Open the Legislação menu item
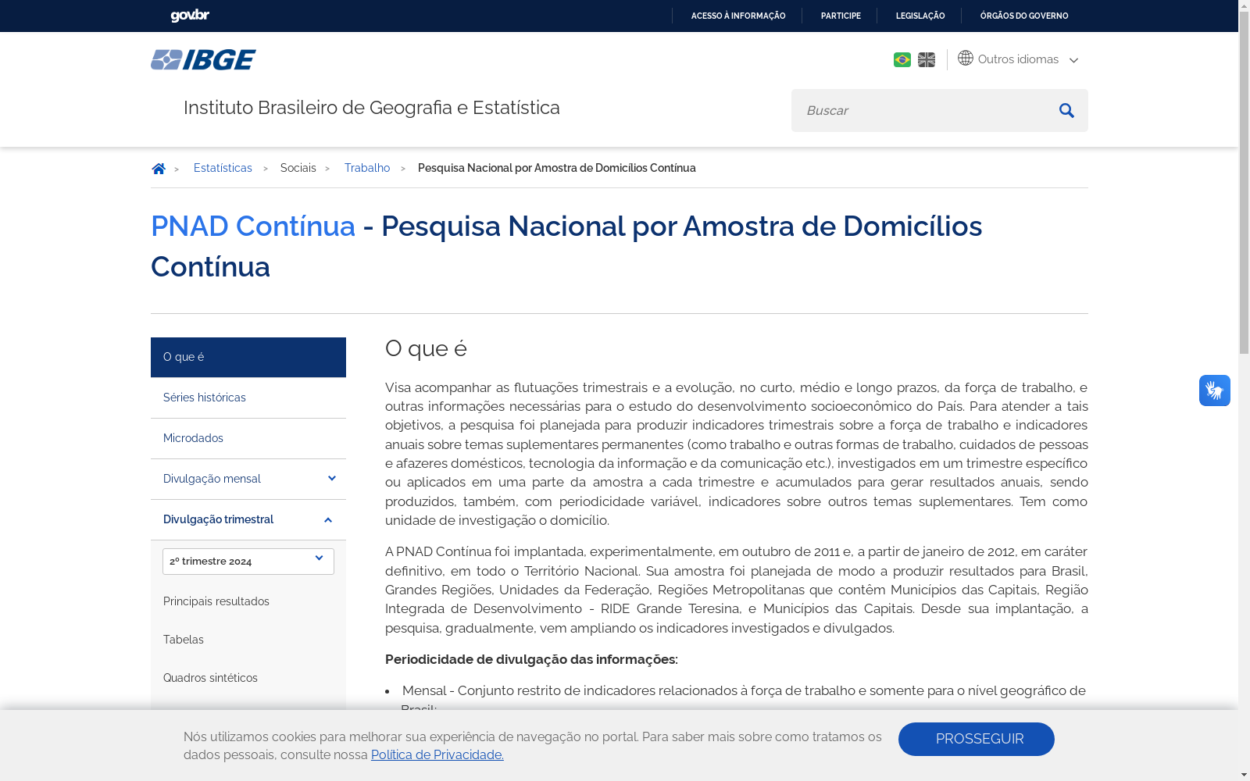Viewport: 1250px width, 781px height. tap(920, 16)
